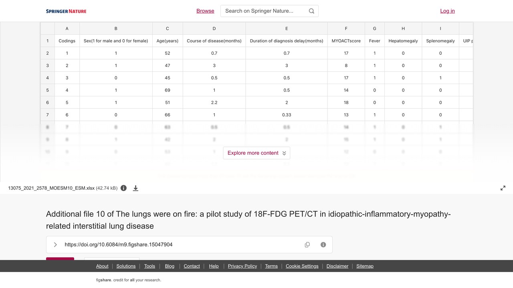Open the Browse link
This screenshot has height=288, width=513.
click(x=205, y=11)
